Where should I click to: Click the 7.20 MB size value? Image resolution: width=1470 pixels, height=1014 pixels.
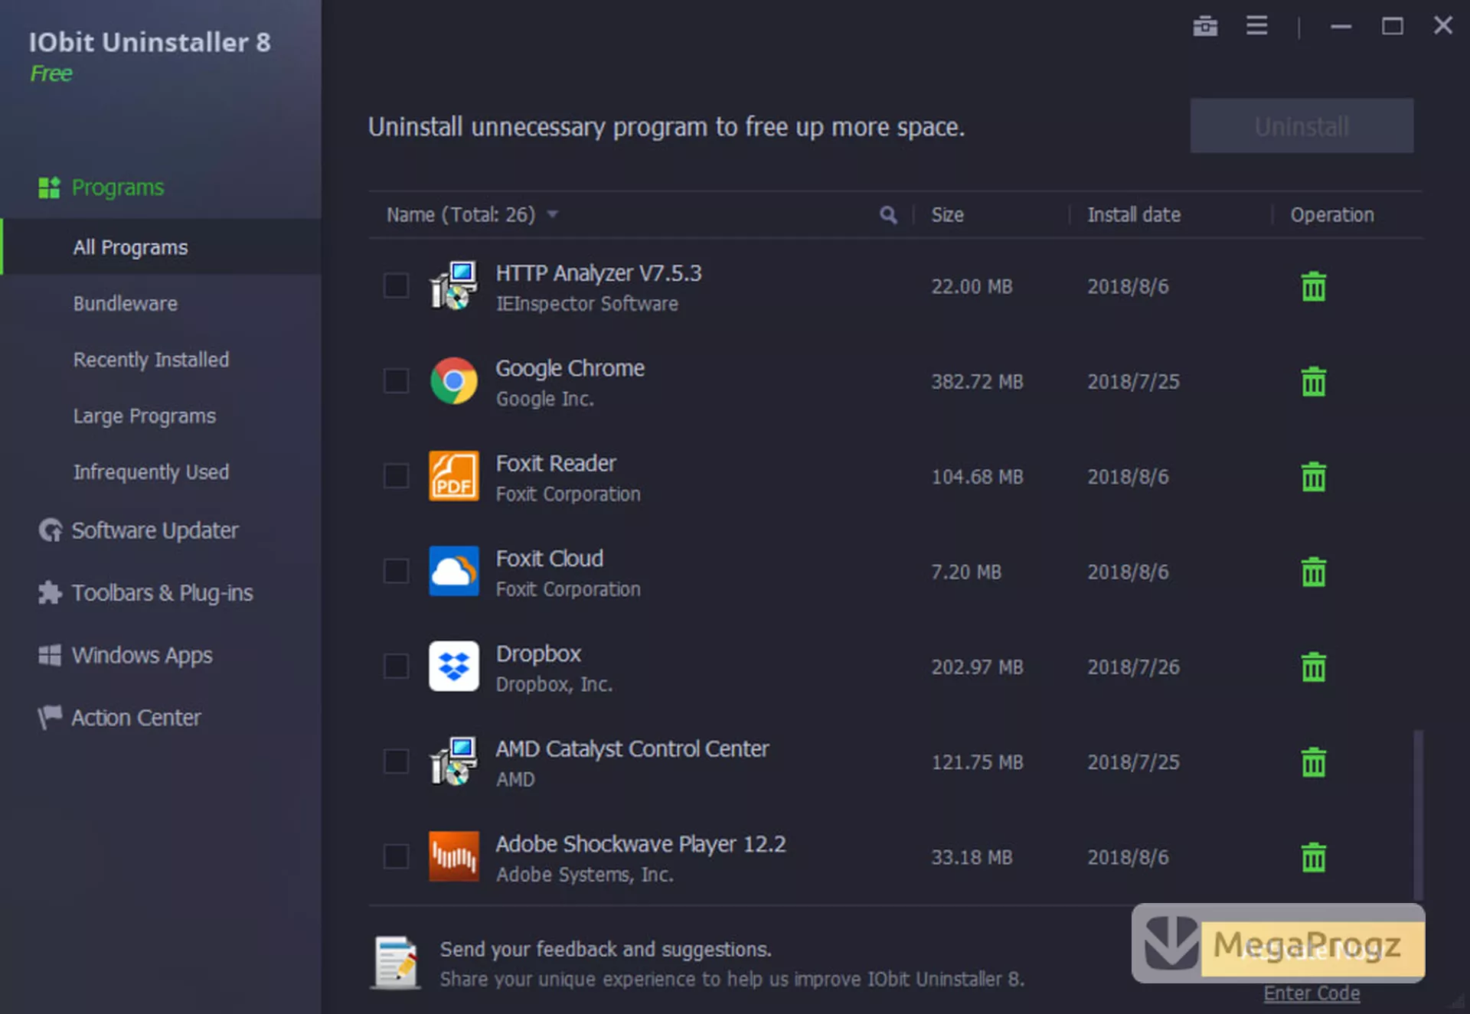[x=966, y=572]
